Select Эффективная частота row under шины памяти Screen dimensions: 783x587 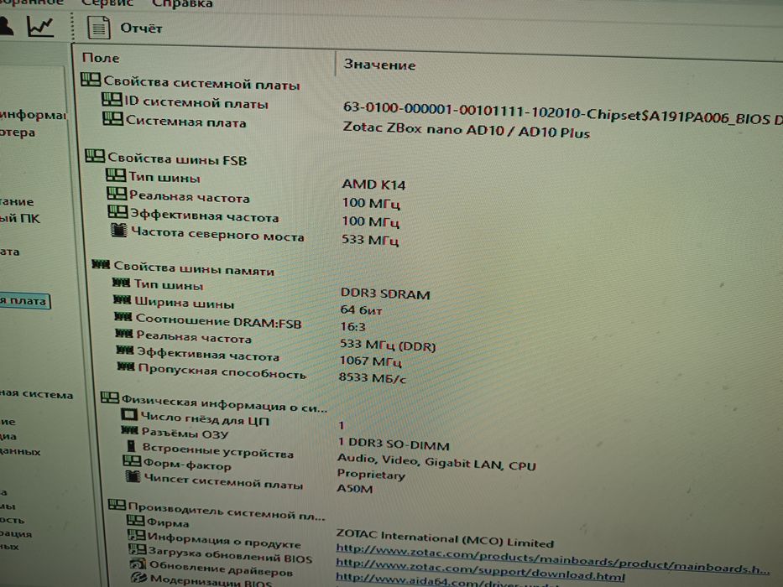pos(208,354)
